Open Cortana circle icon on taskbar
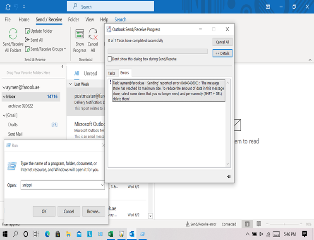 (26, 234)
